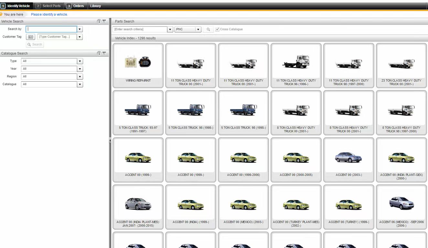The width and height of the screenshot is (428, 248).
Task: Switch to the Select Parts tab
Action: click(48, 6)
